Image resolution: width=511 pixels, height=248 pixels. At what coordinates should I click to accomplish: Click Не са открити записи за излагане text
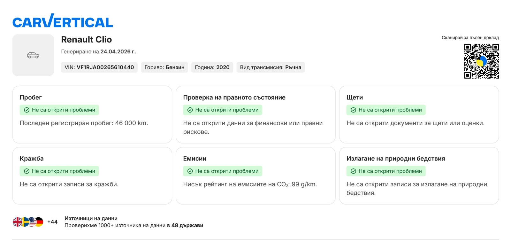pyautogui.click(x=417, y=189)
